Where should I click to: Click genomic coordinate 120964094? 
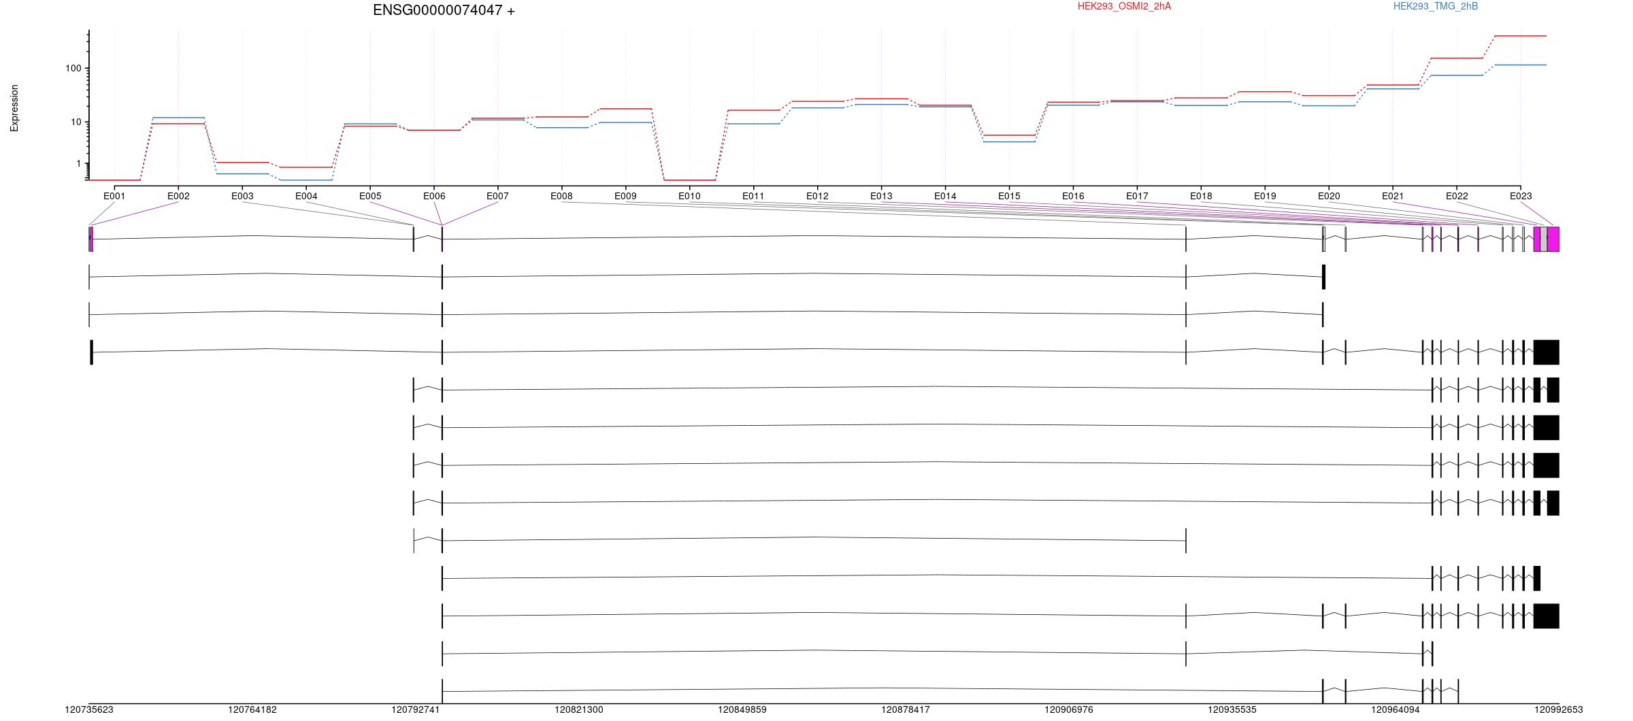coord(1396,709)
